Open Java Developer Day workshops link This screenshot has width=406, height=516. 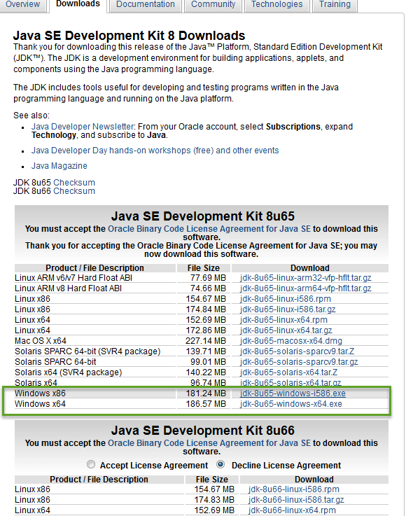[155, 151]
